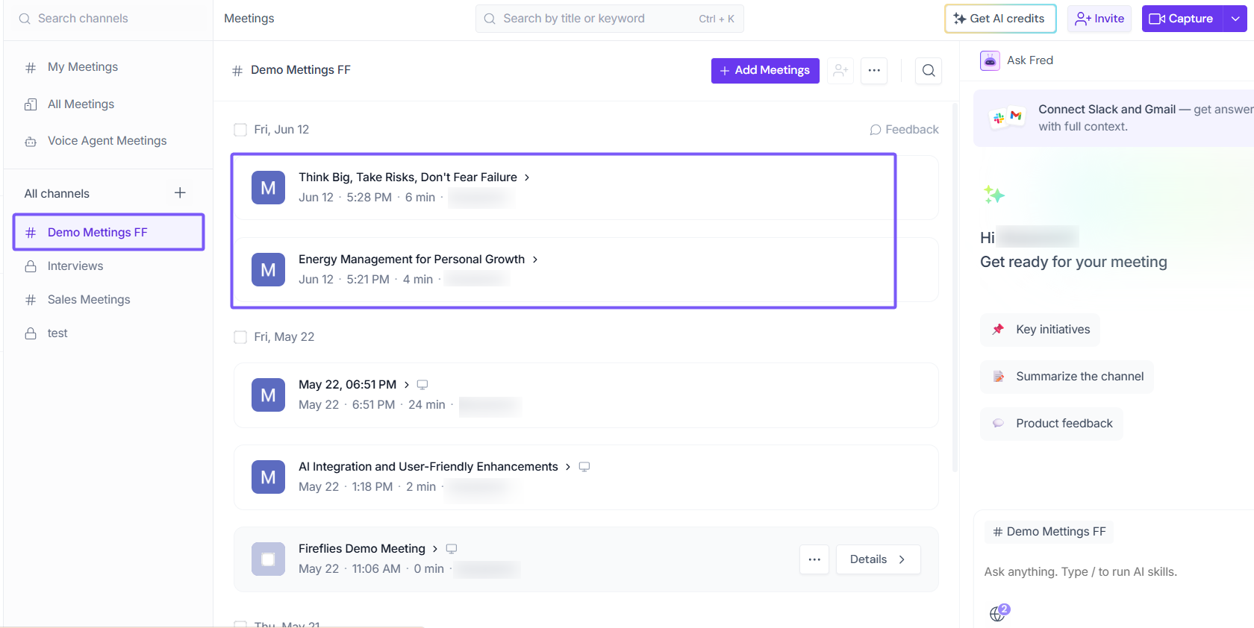This screenshot has height=628, width=1254.
Task: Click the lock icon beside Interviews
Action: point(31,266)
